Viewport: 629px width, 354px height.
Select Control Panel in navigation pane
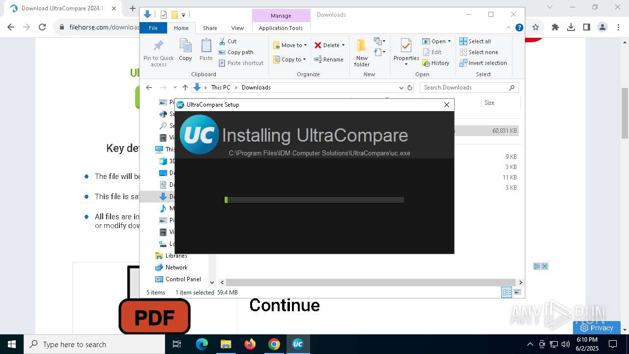click(183, 279)
